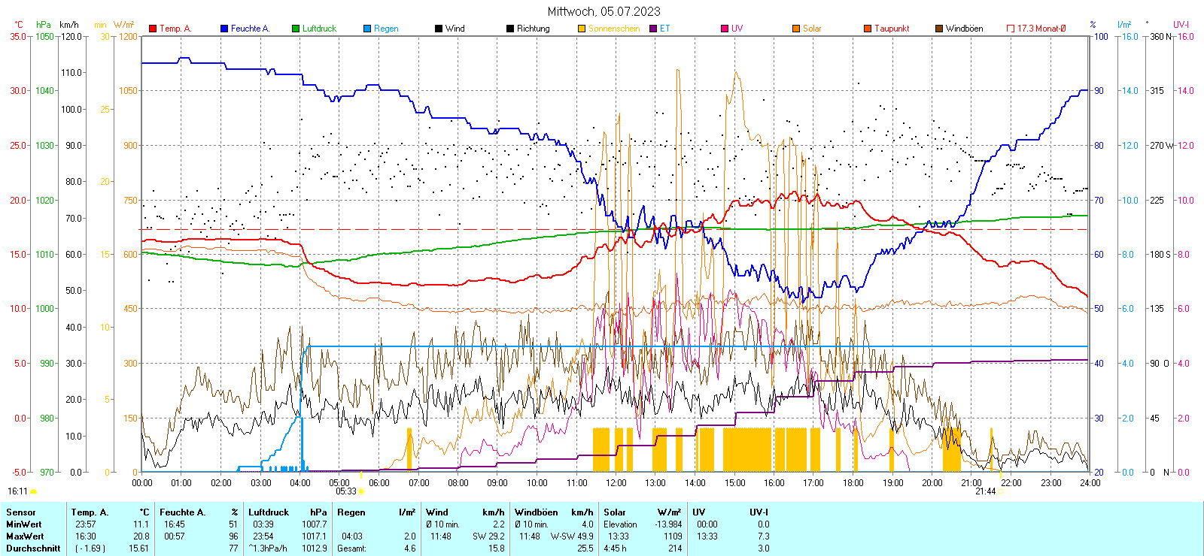
Task: Toggle the 17.3 Monat-Ø legend box
Action: (x=1011, y=29)
